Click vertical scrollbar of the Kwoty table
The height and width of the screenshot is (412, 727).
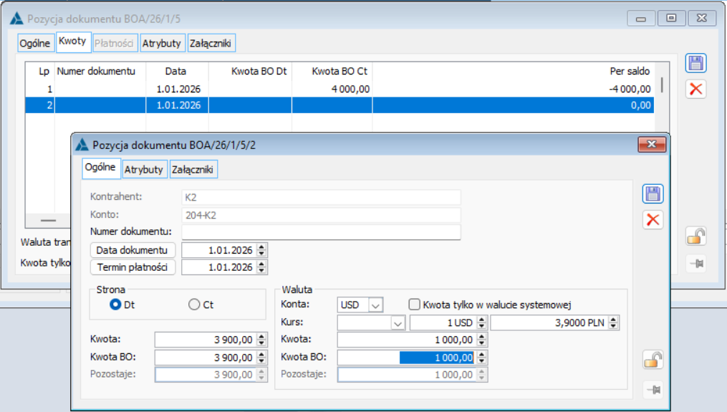point(662,85)
